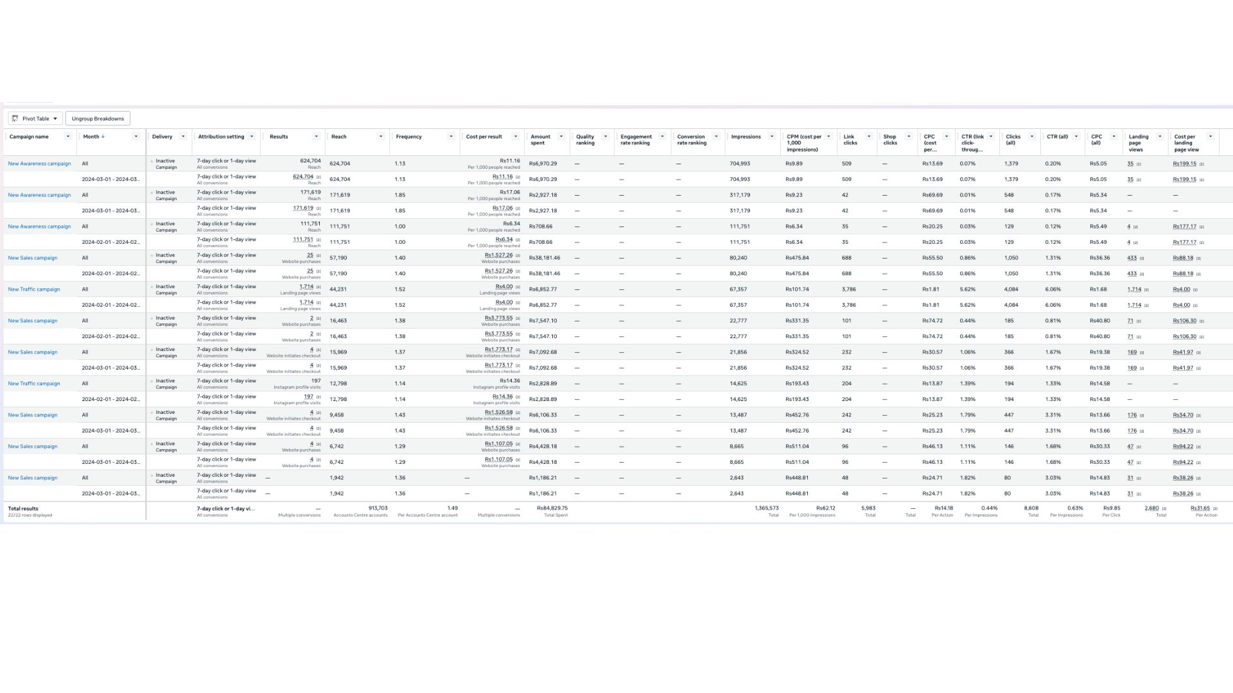Open Impressions column options arrow
The image size is (1233, 693).
coord(772,137)
